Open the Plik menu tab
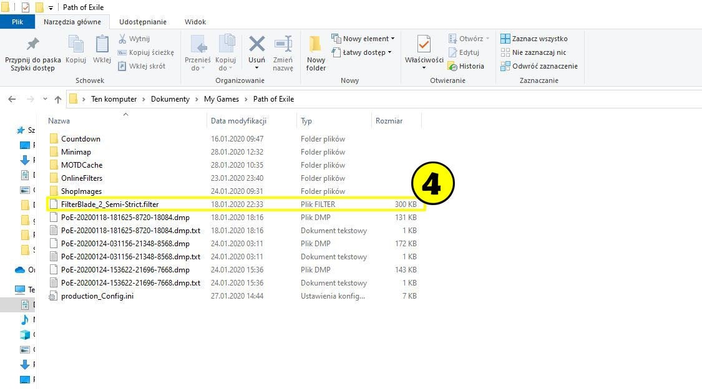The width and height of the screenshot is (702, 389). pyautogui.click(x=17, y=21)
